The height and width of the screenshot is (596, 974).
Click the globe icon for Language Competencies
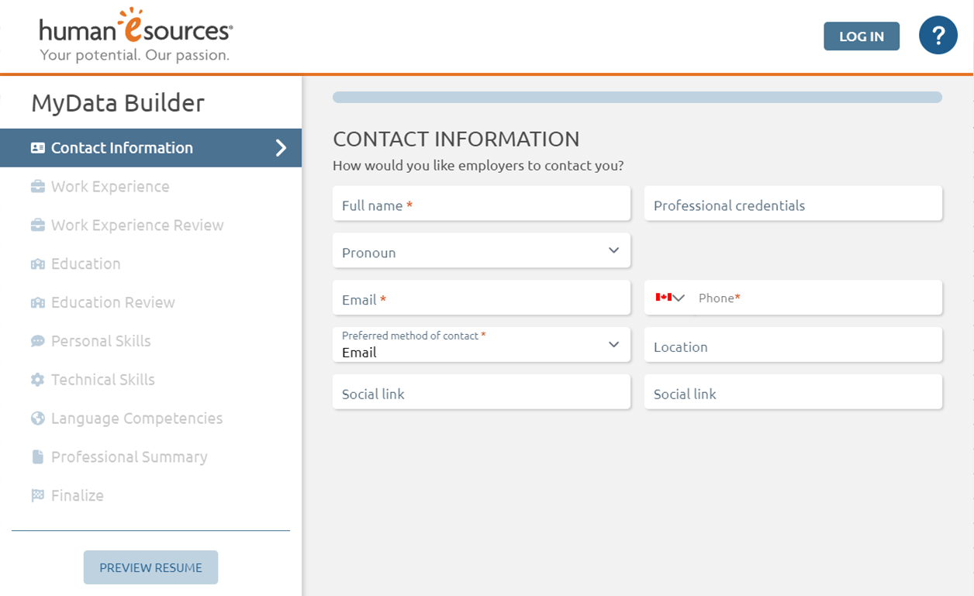(x=37, y=419)
